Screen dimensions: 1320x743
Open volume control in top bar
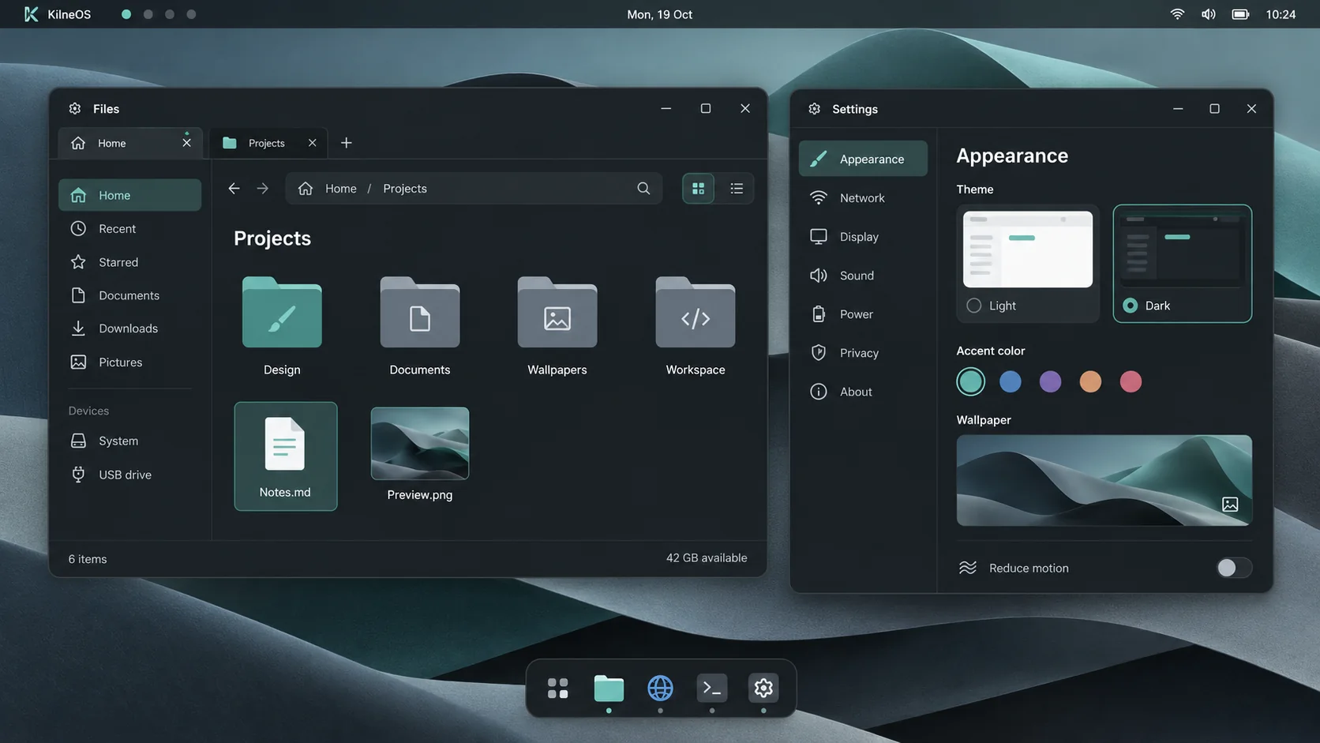(1208, 14)
